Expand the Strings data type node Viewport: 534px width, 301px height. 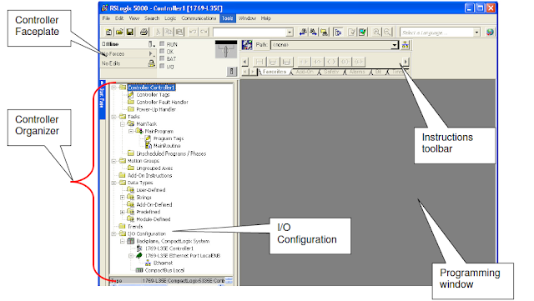click(123, 197)
